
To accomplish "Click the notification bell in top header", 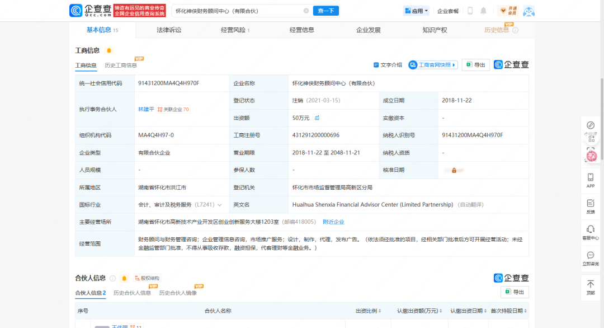I will [x=483, y=11].
